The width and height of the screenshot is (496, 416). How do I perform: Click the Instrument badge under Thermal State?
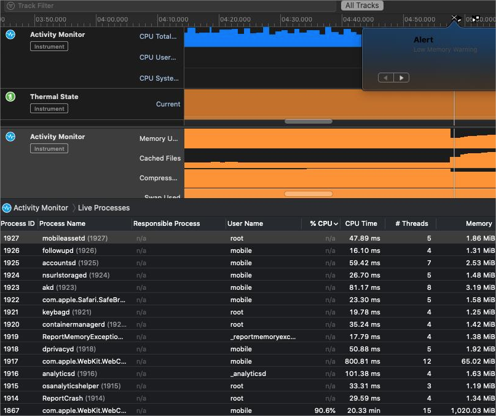pos(49,109)
